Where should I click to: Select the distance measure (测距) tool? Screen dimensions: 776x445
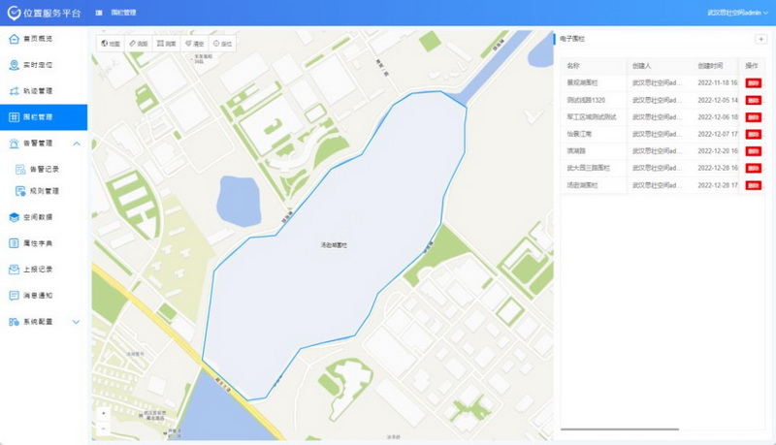[139, 44]
